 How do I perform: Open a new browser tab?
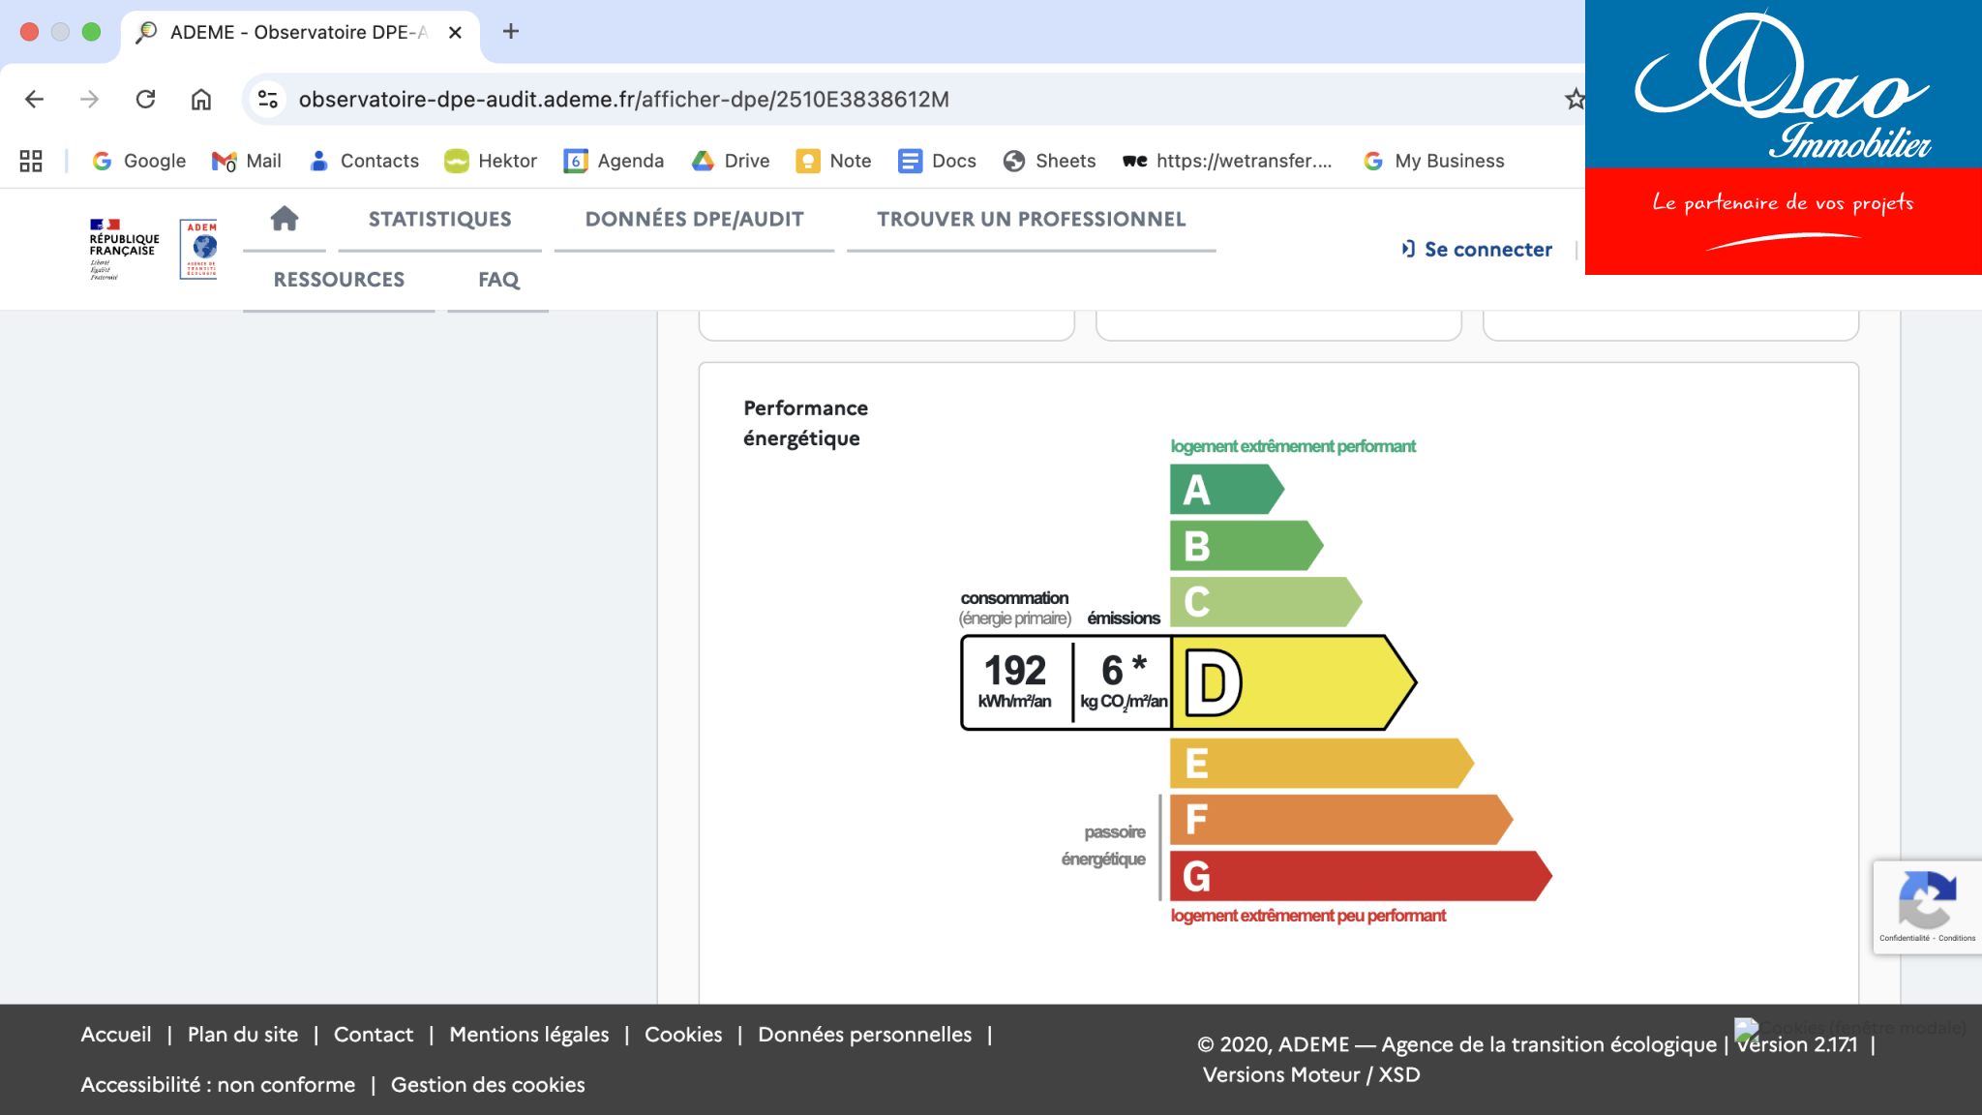coord(511,32)
